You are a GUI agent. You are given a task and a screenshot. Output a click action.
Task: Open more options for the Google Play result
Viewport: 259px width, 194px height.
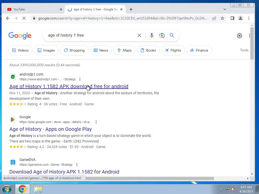tap(96, 122)
